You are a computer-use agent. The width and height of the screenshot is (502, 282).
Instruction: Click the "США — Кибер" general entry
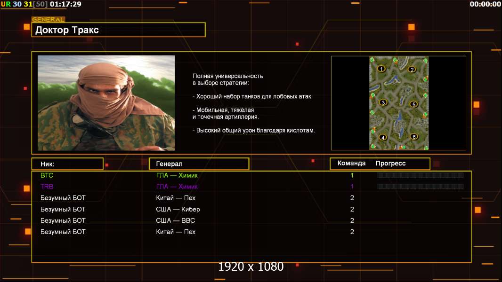pos(178,209)
